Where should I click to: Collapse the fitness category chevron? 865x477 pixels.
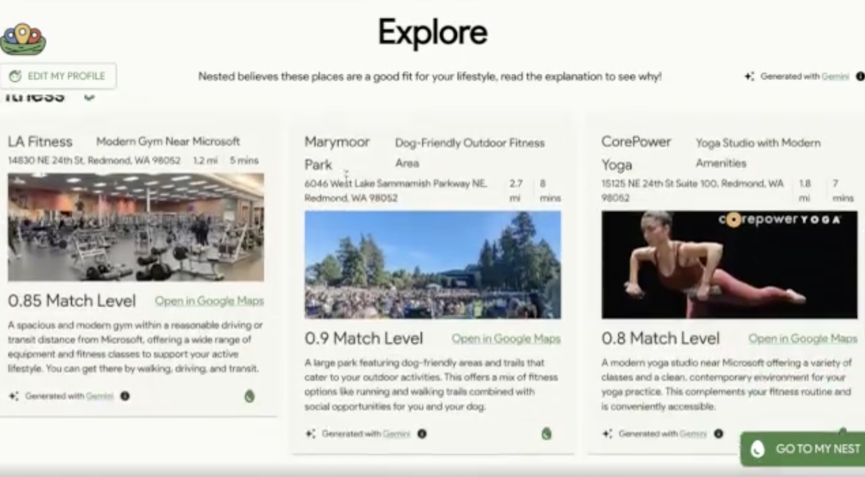[89, 97]
